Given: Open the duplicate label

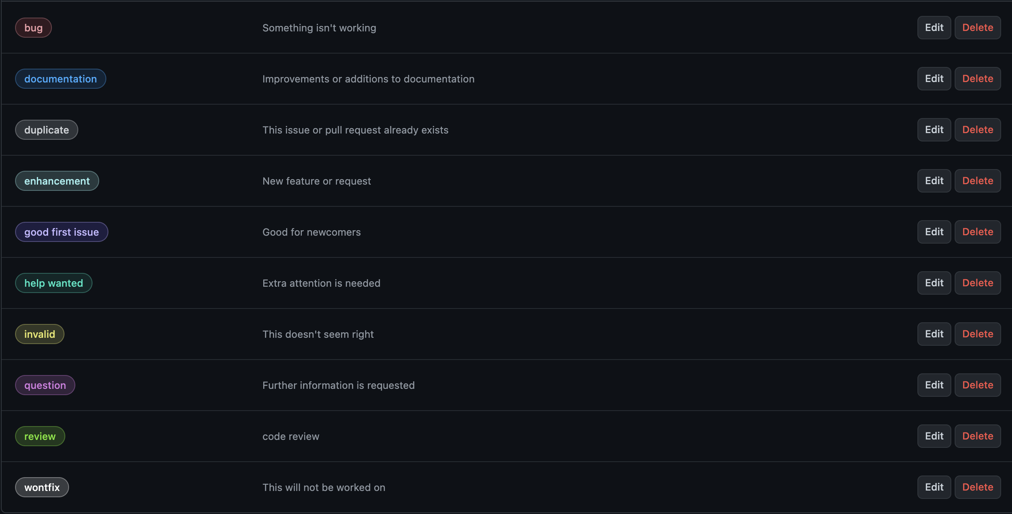Looking at the screenshot, I should [46, 130].
